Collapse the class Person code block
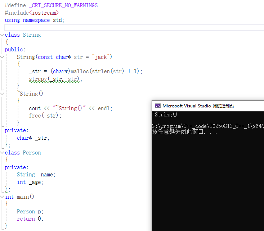The width and height of the screenshot is (264, 231). [2, 153]
